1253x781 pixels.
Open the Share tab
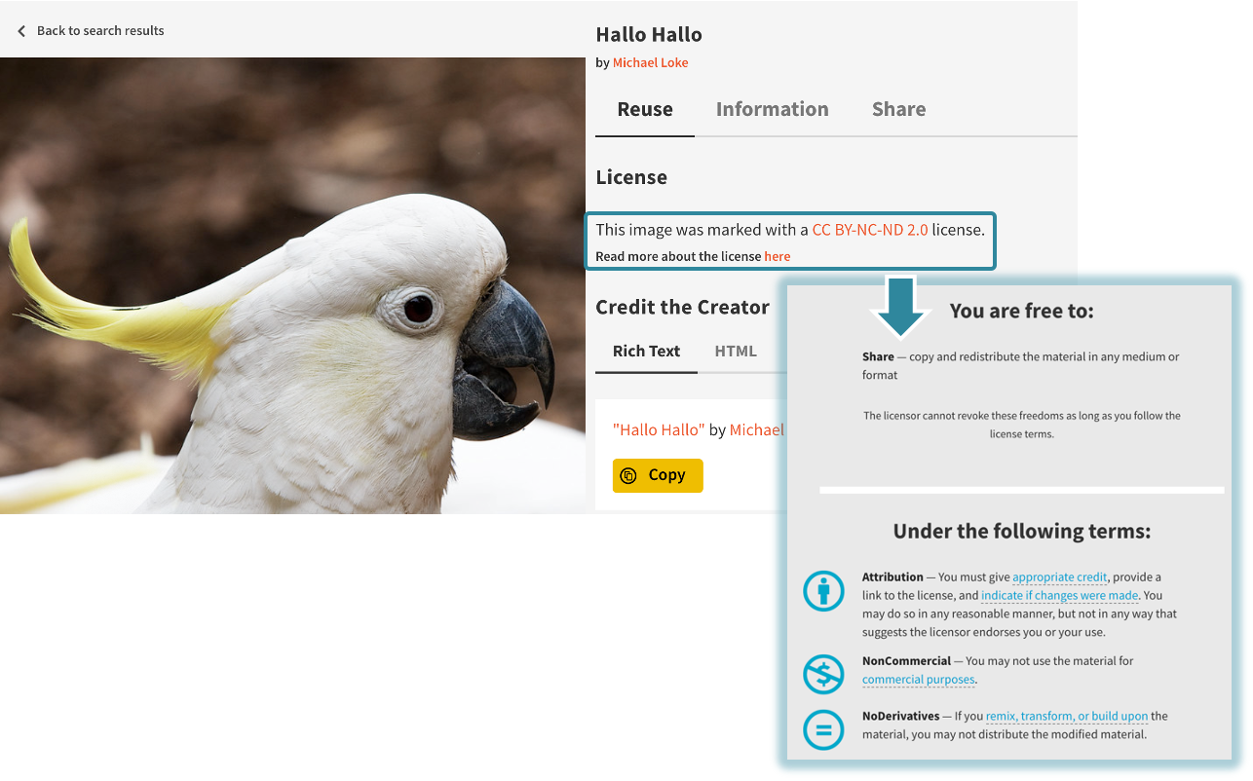(898, 109)
